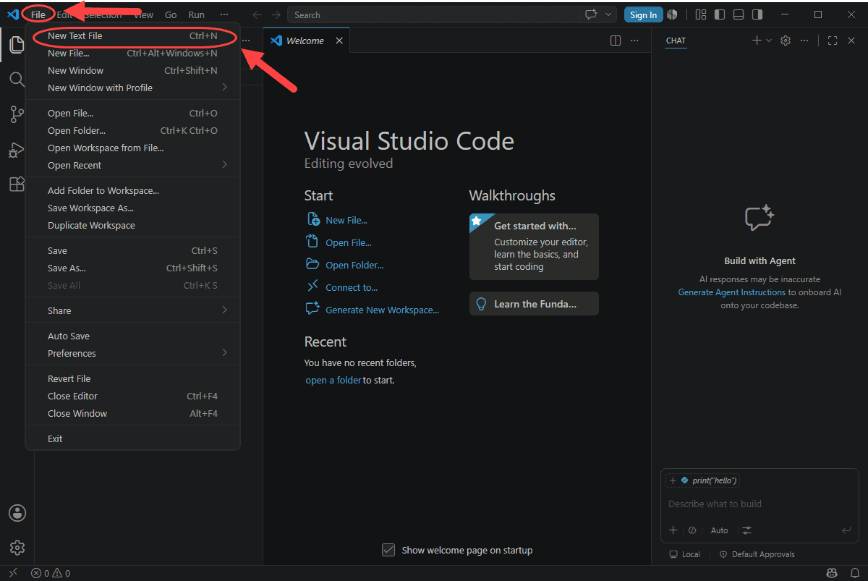Toggle the Secondary Side Bar from the title bar

coord(757,14)
